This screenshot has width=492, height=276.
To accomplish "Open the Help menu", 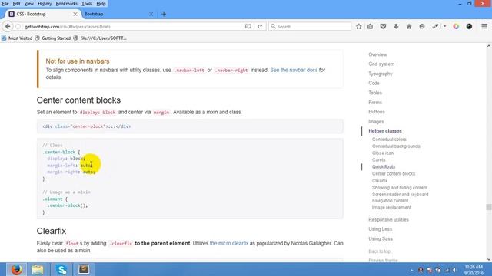I will click(101, 4).
